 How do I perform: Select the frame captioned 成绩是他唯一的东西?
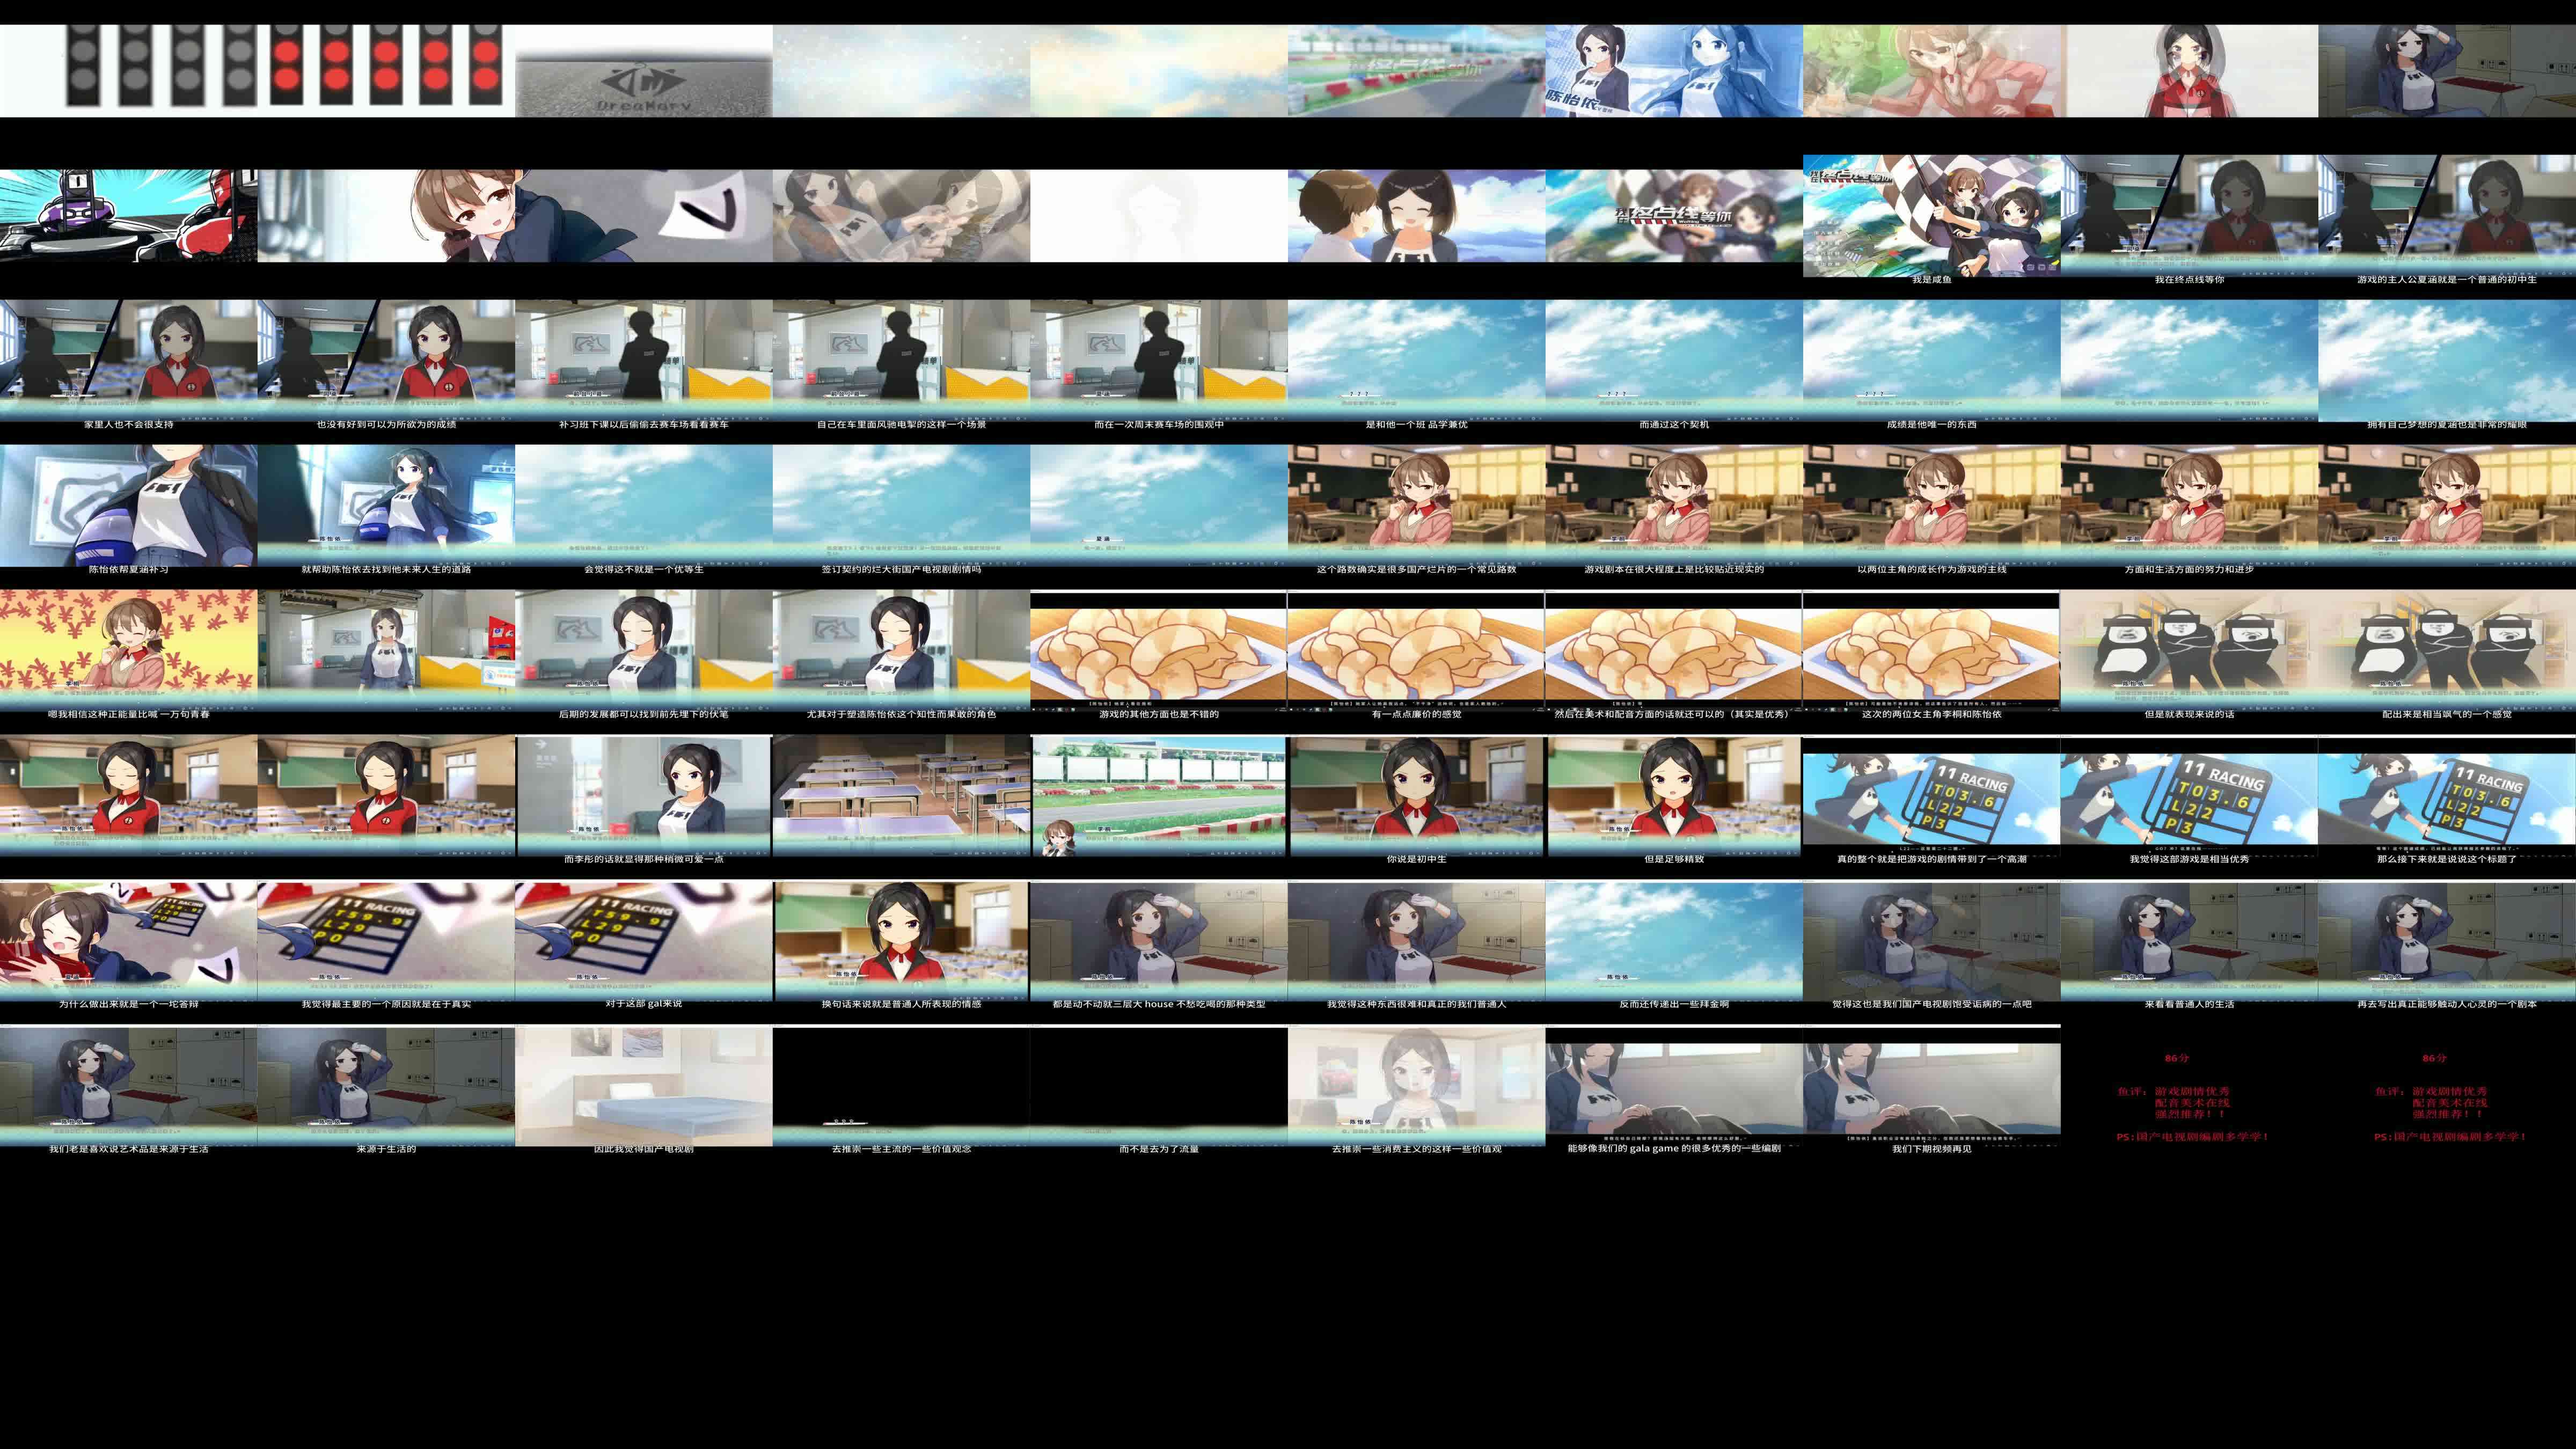point(1932,361)
